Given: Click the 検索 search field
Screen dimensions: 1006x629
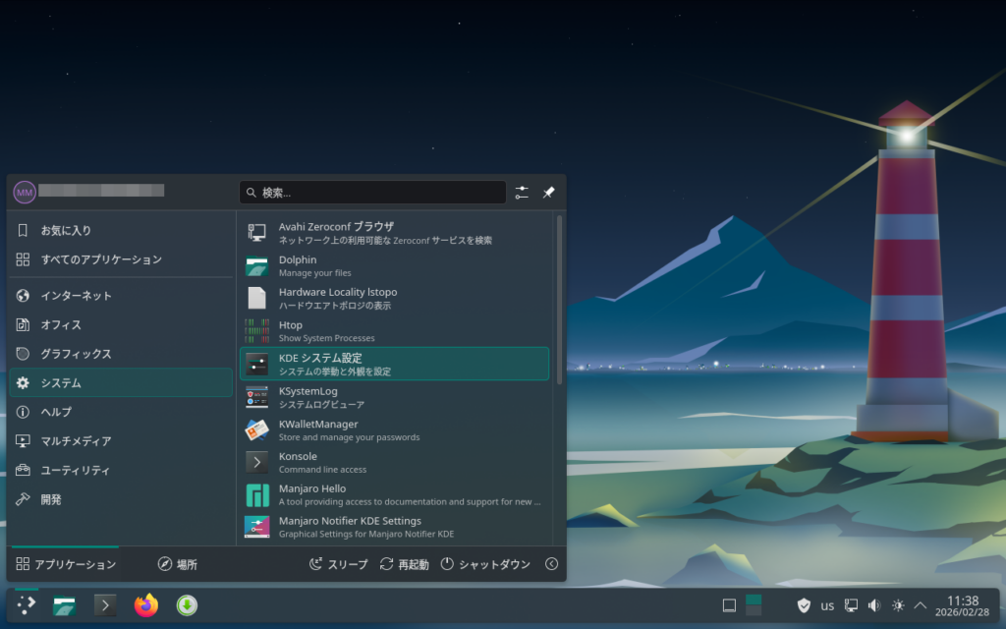Looking at the screenshot, I should pos(373,193).
